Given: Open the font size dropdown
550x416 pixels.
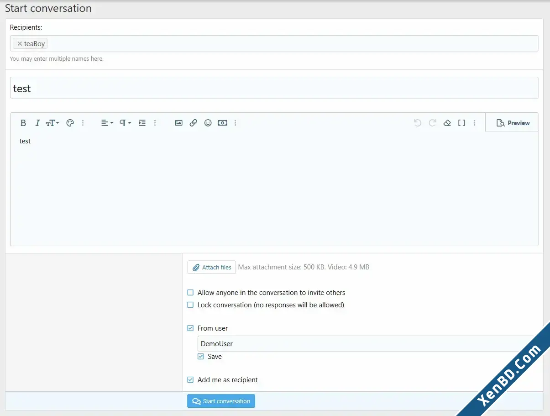Looking at the screenshot, I should click(52, 123).
